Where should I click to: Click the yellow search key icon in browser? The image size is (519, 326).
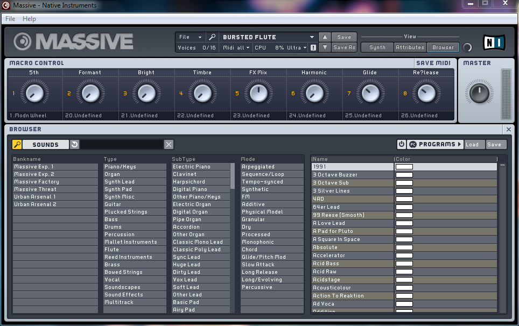(17, 145)
